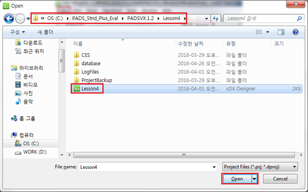Refresh the Lesson4 folder view
Image resolution: width=308 pixels, height=192 pixels.
click(215, 18)
